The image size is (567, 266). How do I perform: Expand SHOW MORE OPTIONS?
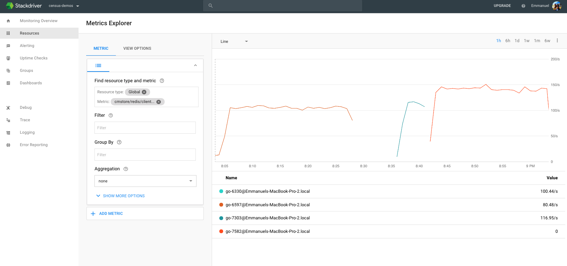point(120,196)
